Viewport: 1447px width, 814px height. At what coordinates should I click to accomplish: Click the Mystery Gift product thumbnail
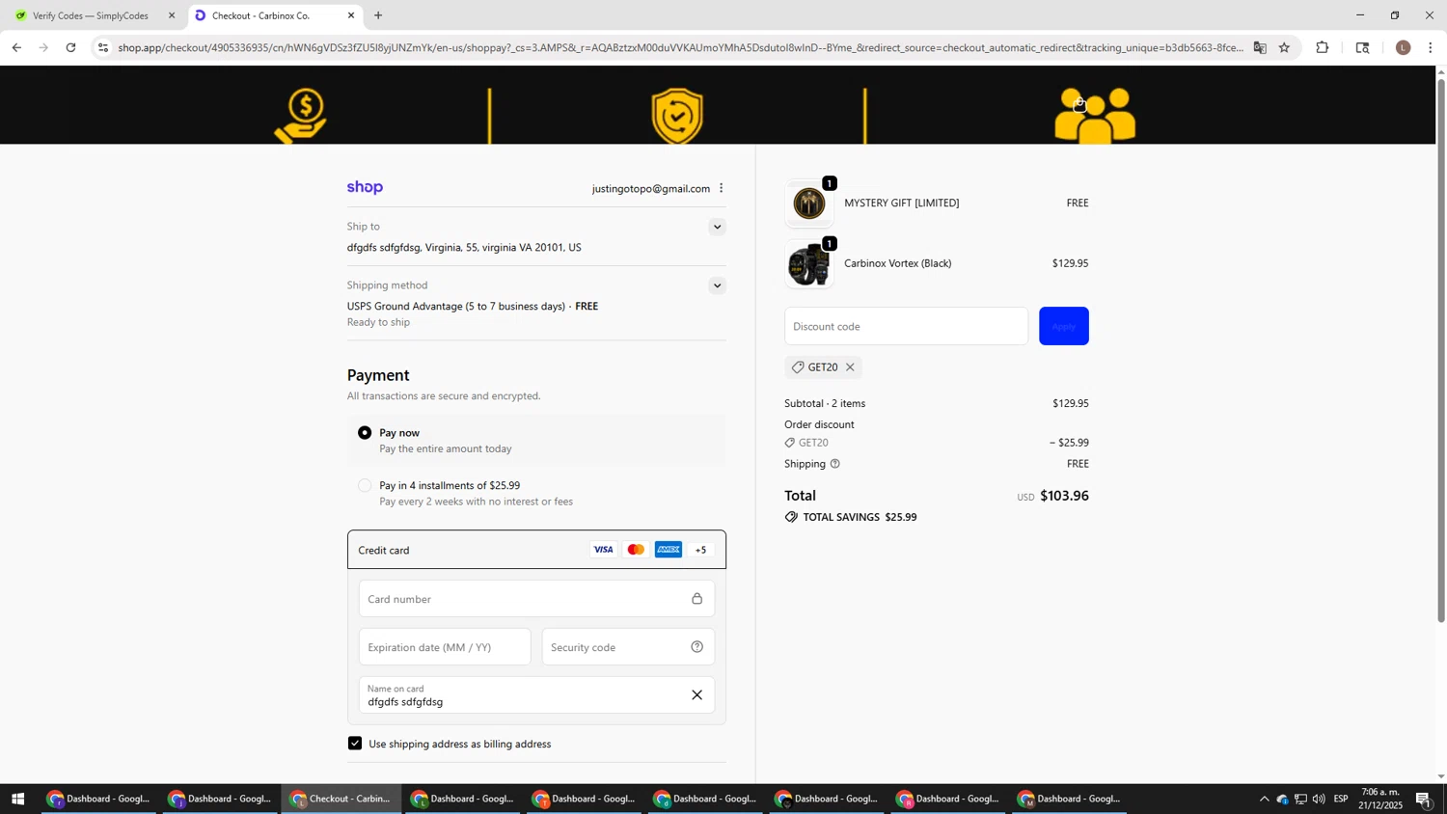[x=808, y=203]
